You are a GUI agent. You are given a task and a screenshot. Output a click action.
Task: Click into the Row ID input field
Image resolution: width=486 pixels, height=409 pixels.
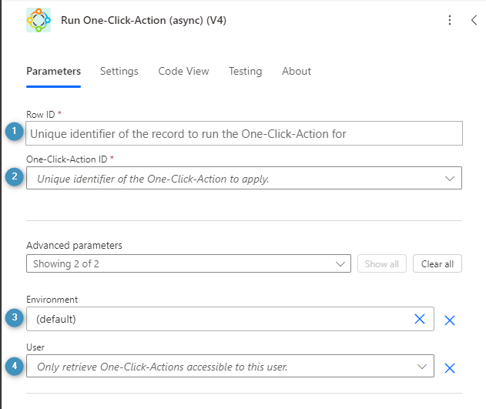pos(244,133)
